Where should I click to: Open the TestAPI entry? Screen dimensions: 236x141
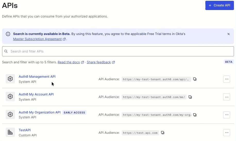(25, 130)
